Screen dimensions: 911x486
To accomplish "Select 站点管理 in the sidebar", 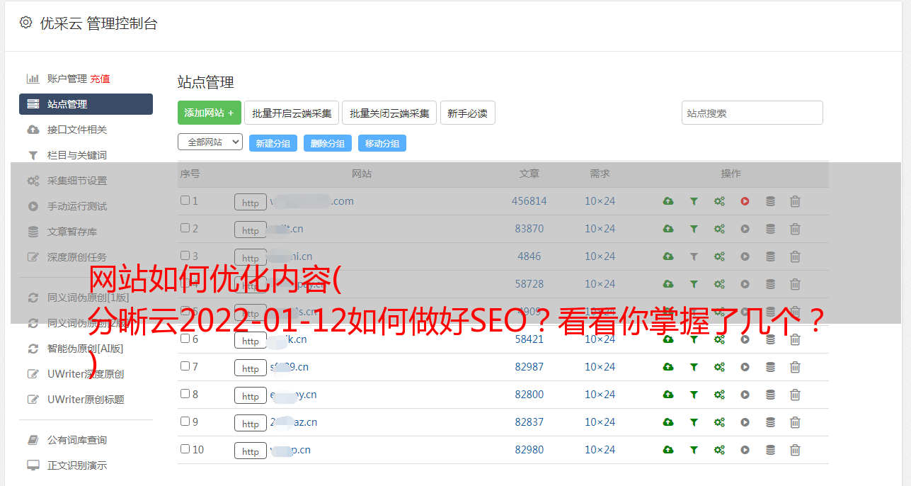I will (x=86, y=104).
